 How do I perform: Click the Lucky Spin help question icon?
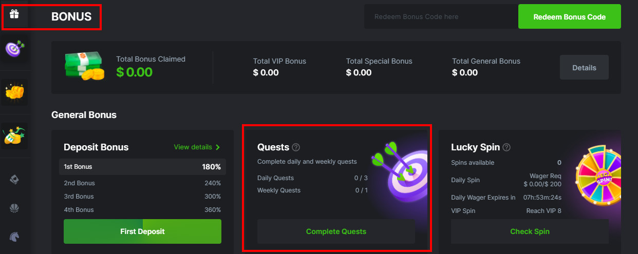tap(506, 147)
